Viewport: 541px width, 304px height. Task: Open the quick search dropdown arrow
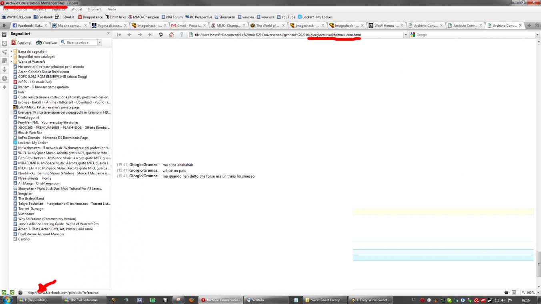point(99,42)
